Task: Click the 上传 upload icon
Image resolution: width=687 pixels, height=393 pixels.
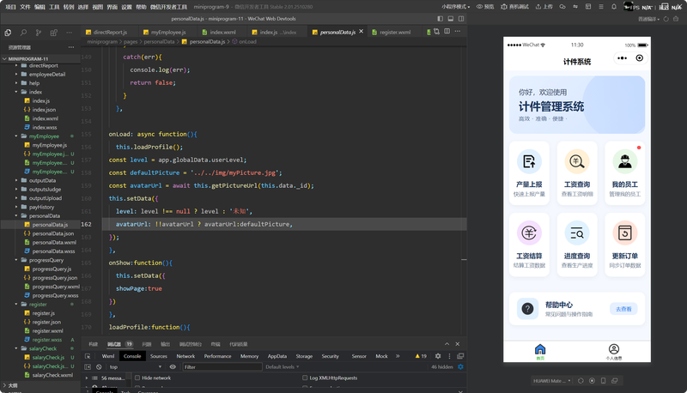Action: tap(538, 7)
